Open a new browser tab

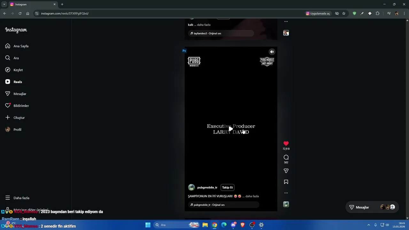(62, 4)
